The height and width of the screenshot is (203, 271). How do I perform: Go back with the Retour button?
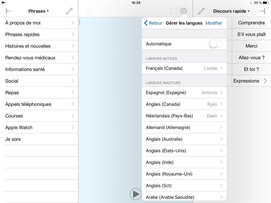(153, 23)
